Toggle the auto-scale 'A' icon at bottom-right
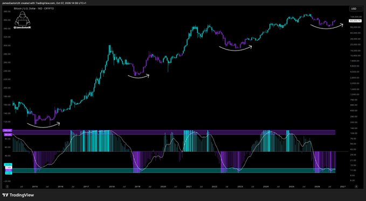 point(356,186)
